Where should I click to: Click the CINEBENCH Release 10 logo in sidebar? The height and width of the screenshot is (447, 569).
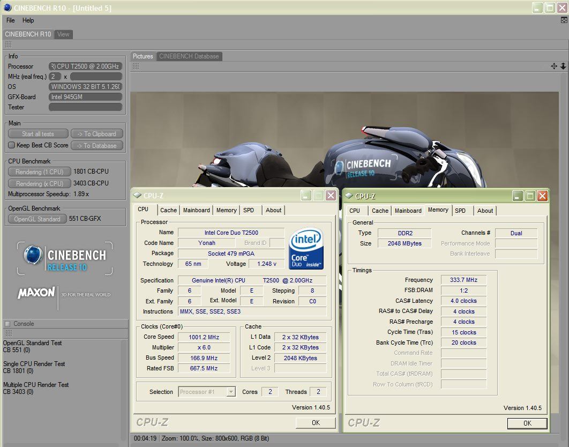(65, 258)
